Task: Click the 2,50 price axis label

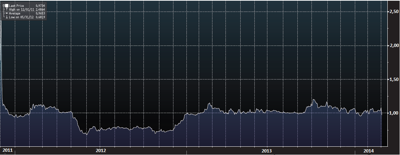Action: [394, 12]
